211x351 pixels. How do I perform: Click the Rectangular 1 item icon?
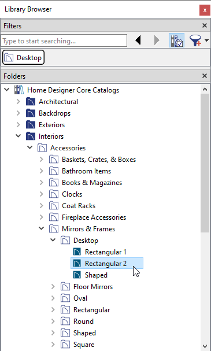tap(77, 252)
